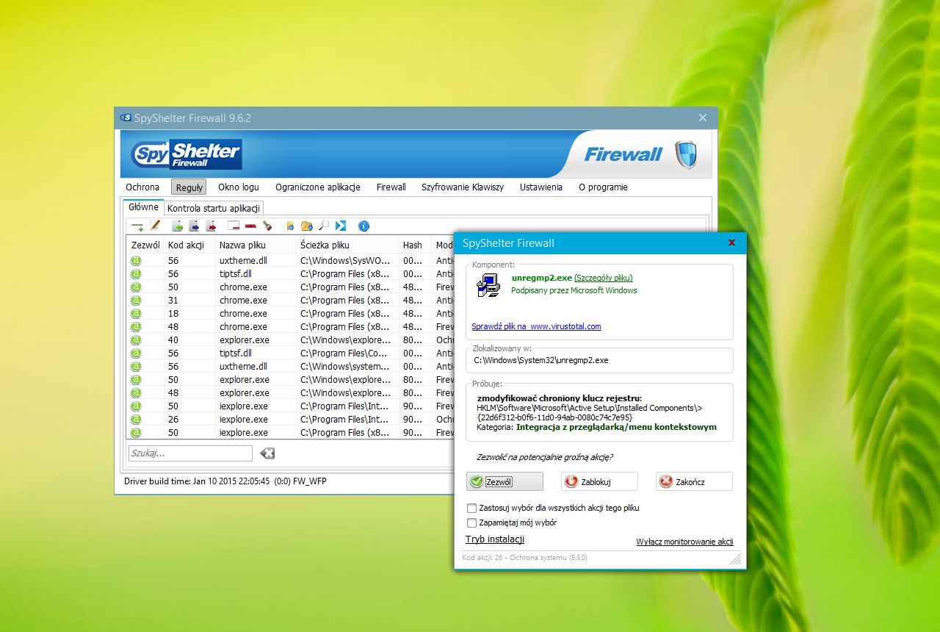Viewport: 940px width, 632px height.
Task: Select explorer.exe in row with code 48
Action: pyautogui.click(x=245, y=392)
